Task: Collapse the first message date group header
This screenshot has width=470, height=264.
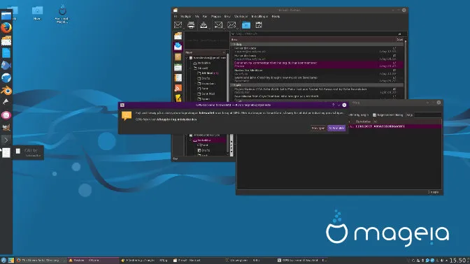Action: 232,44
